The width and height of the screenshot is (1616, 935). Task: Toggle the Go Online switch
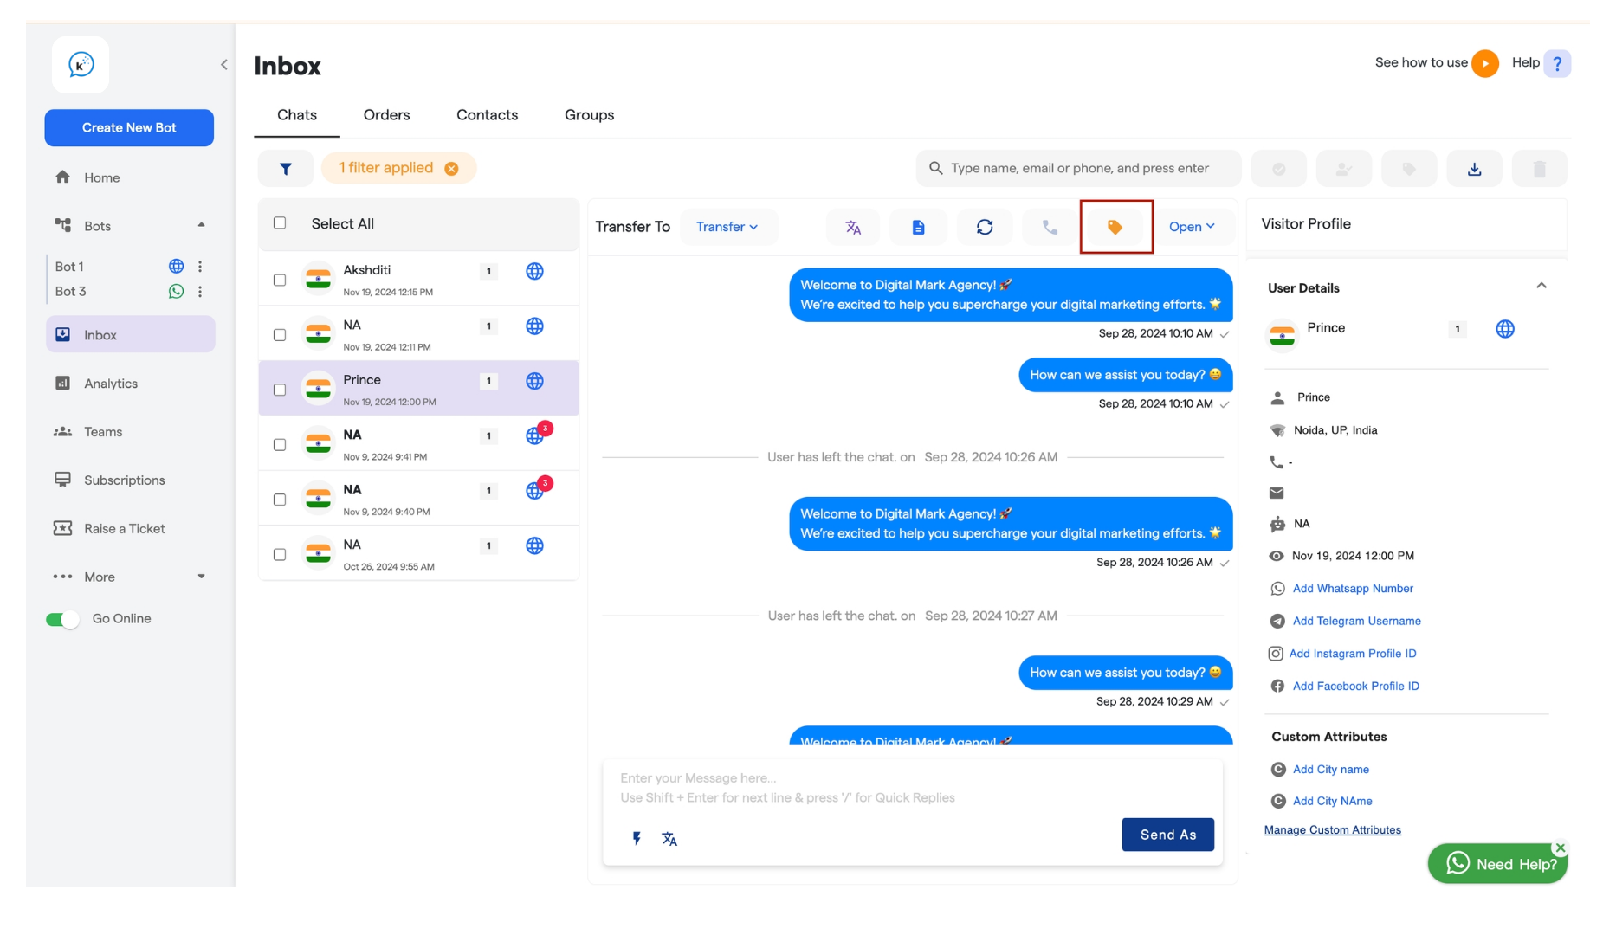click(62, 619)
